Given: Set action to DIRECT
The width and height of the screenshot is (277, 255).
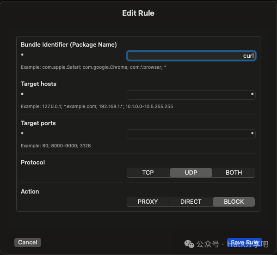Looking at the screenshot, I should coord(191,202).
